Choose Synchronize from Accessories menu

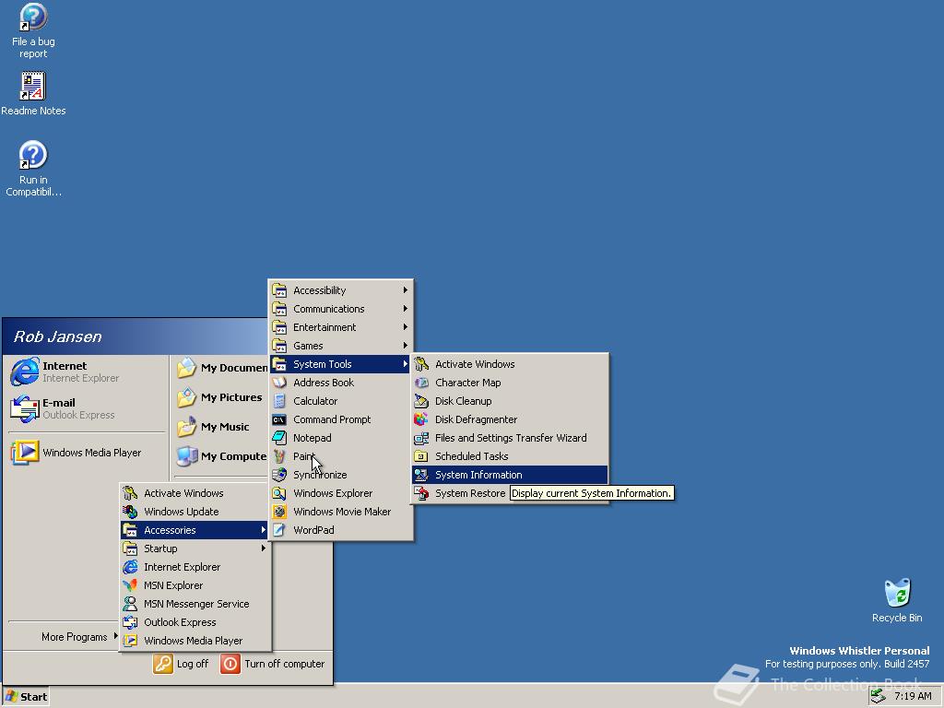coord(339,475)
